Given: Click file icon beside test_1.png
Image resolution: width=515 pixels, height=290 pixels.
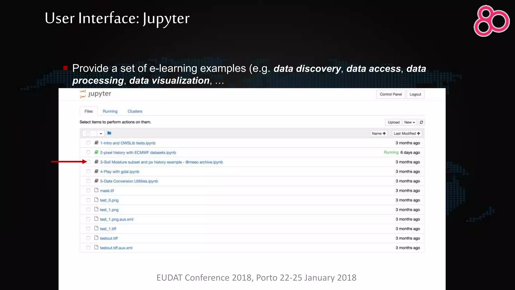Looking at the screenshot, I should [x=96, y=209].
